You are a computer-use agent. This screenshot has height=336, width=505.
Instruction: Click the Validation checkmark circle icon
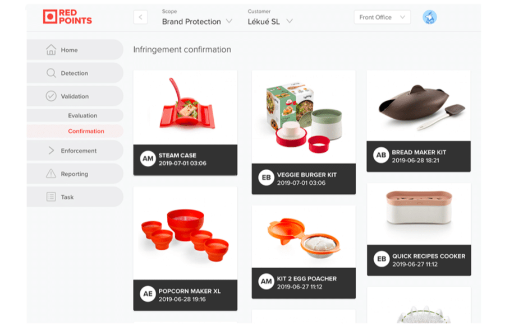click(51, 96)
